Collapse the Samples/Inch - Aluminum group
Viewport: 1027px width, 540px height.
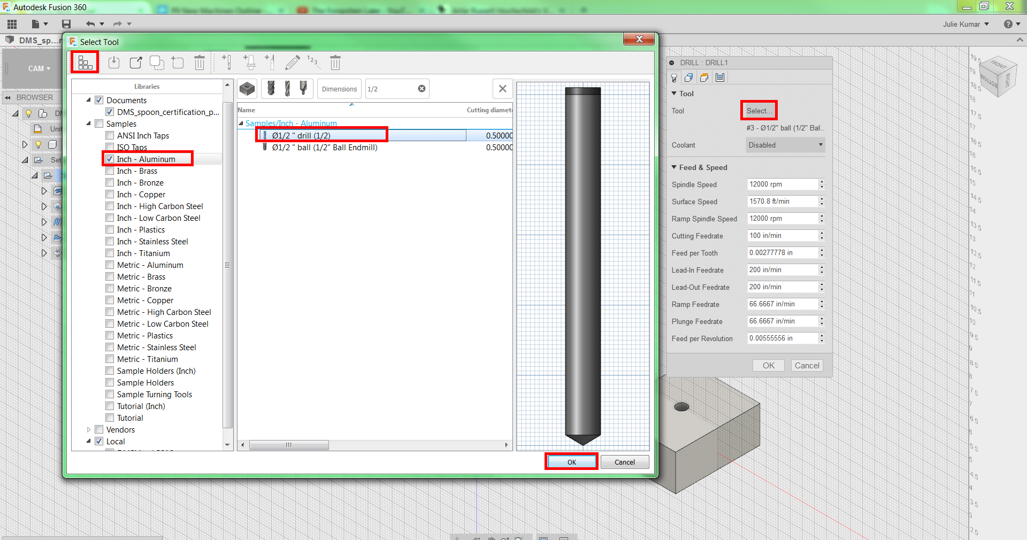(241, 124)
